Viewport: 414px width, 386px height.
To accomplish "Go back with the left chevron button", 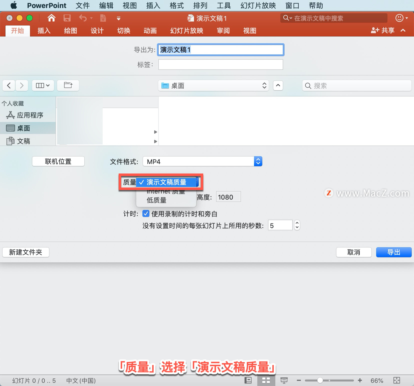I will pyautogui.click(x=9, y=85).
